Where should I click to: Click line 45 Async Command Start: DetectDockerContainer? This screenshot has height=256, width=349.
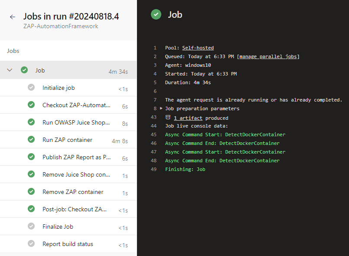225,135
